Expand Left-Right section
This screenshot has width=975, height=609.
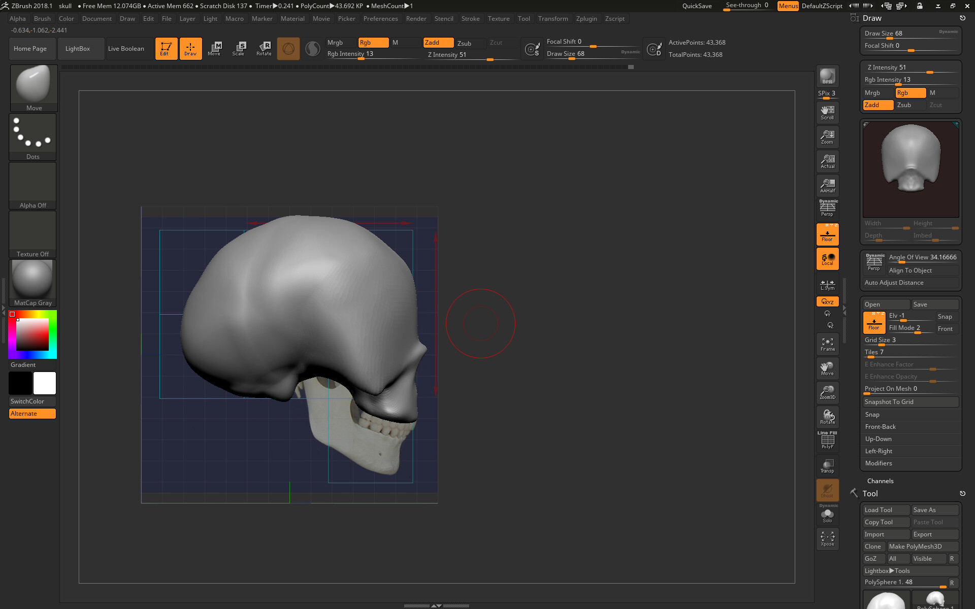[879, 451]
